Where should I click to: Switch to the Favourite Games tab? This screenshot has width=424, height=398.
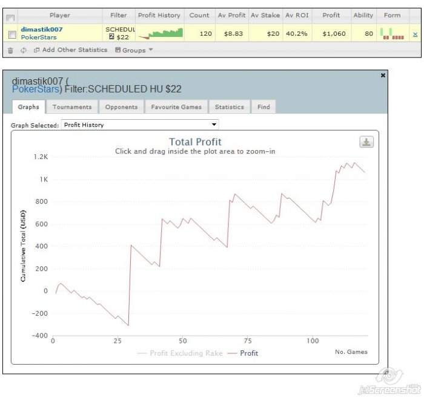coord(176,107)
